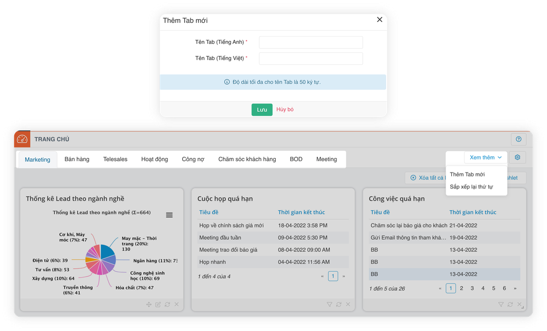Click the move icon on the Lead chart widget
The height and width of the screenshot is (331, 547).
[149, 305]
